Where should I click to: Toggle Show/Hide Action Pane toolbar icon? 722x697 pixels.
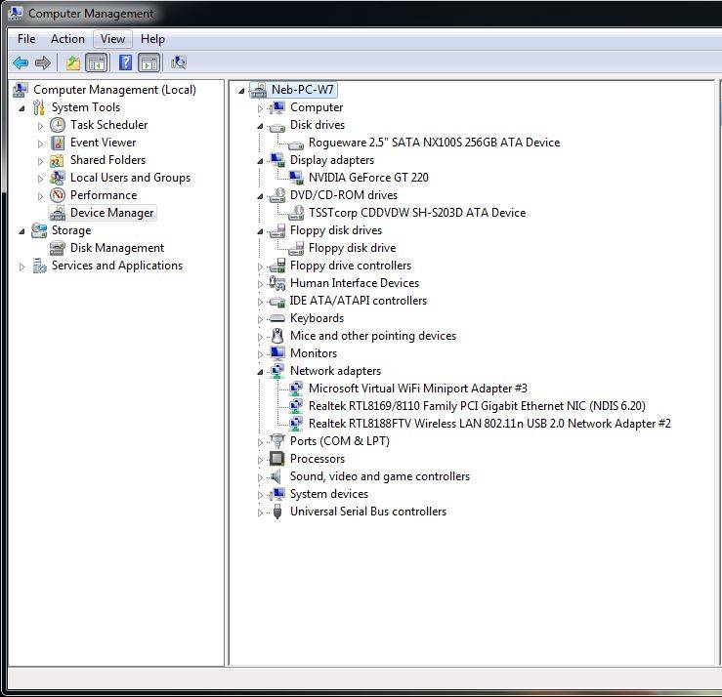[x=149, y=62]
